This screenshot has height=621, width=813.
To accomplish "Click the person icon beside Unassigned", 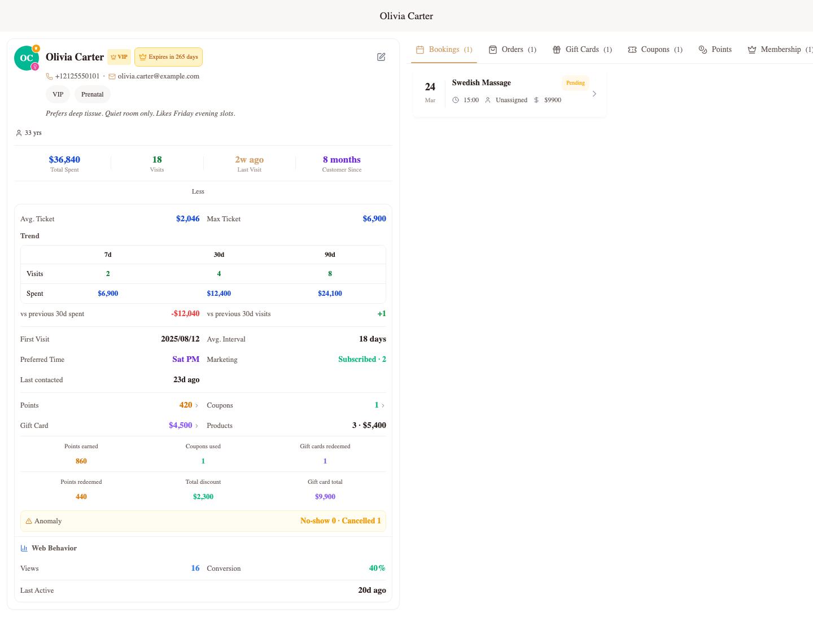I will tap(488, 100).
